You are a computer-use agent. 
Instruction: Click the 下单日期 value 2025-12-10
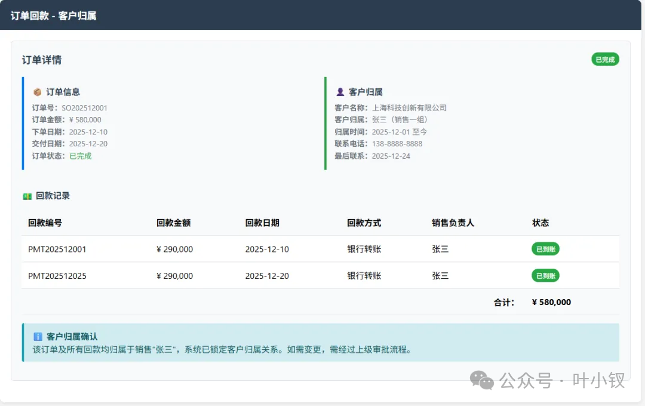(88, 132)
